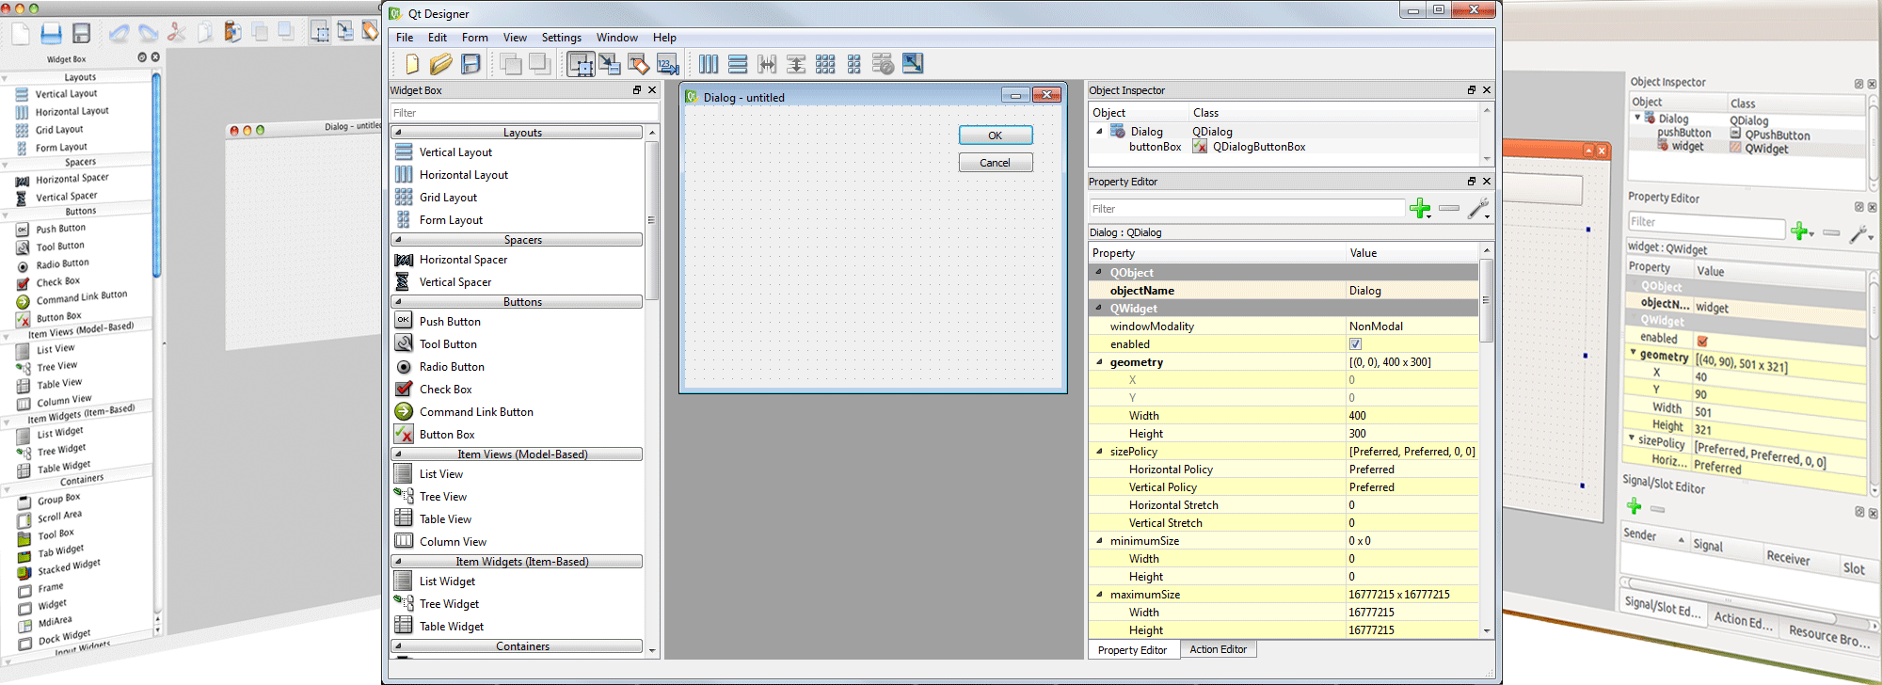
Task: Collapse the minimumSize property group
Action: (1099, 541)
